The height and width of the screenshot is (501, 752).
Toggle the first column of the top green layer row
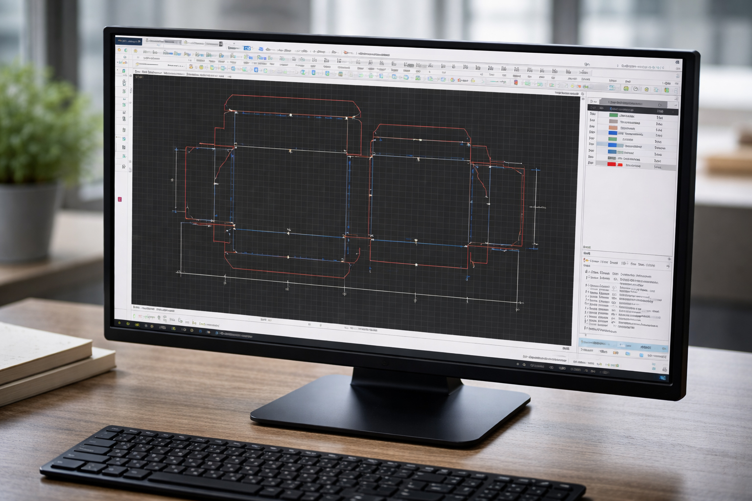(592, 114)
